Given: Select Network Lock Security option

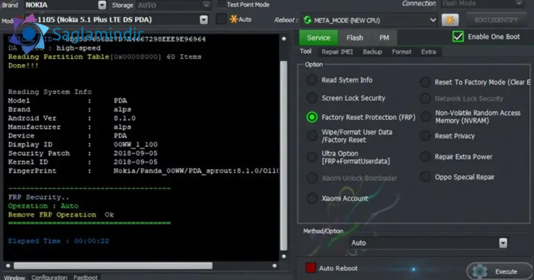Looking at the screenshot, I should (426, 99).
